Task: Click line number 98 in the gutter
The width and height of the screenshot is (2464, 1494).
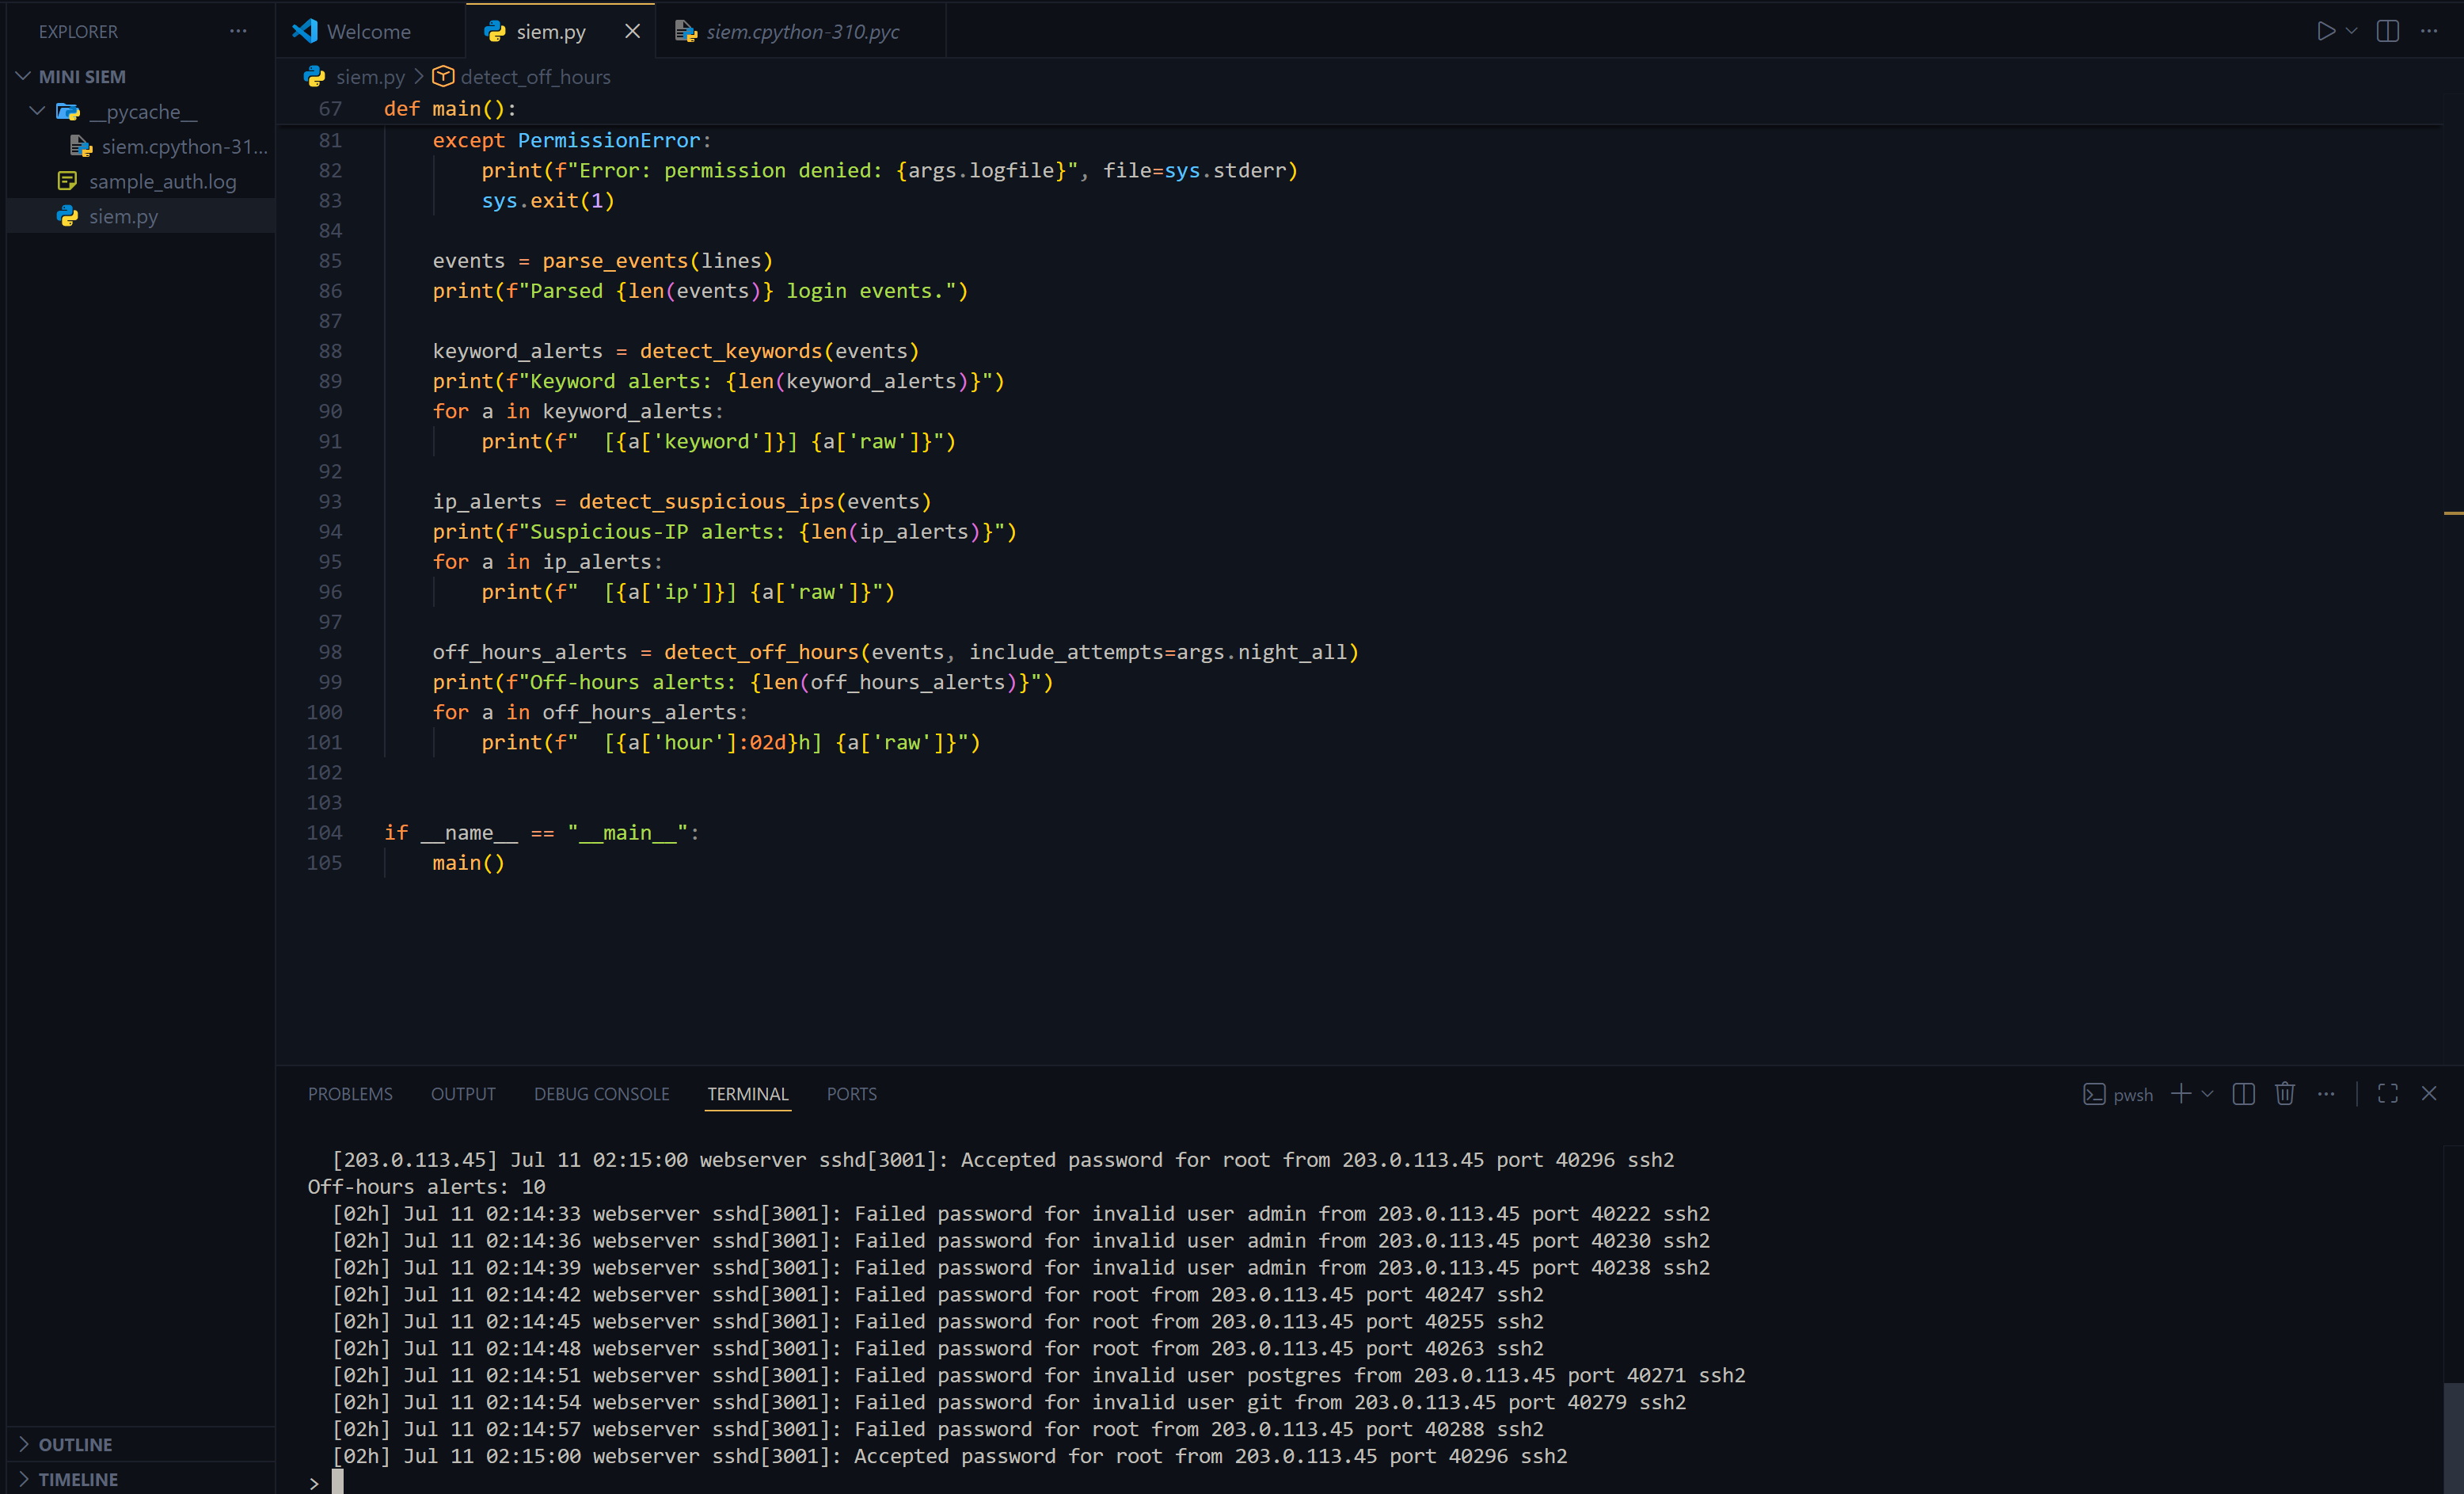Action: 330,651
